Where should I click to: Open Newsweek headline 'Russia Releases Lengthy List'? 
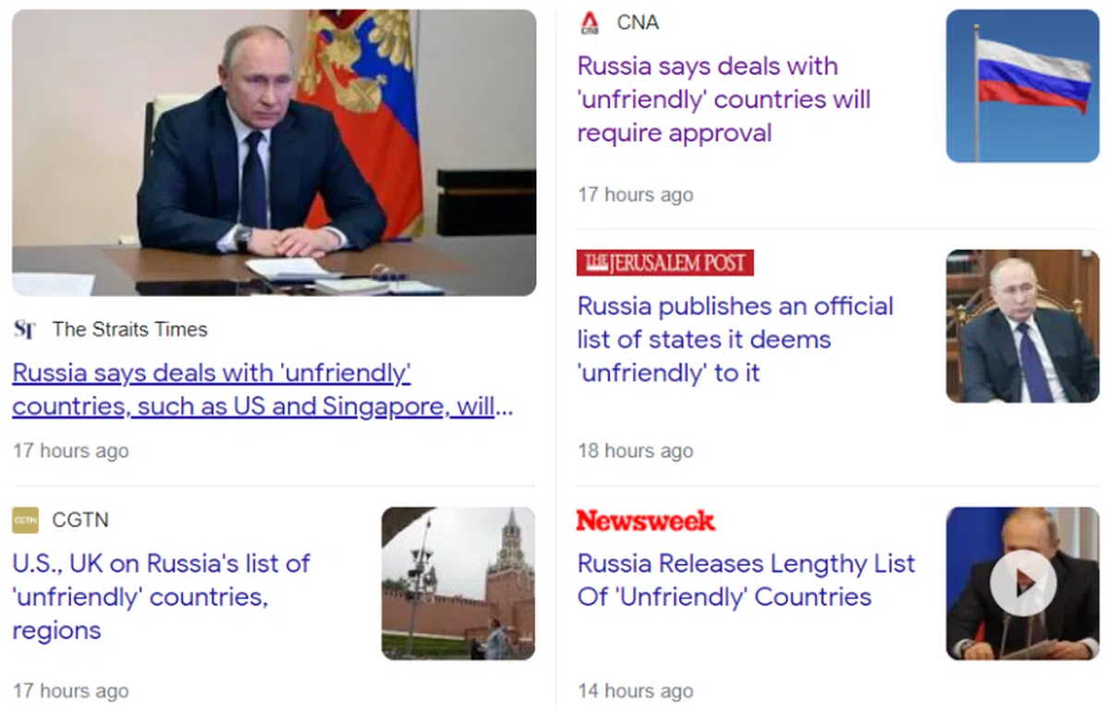(747, 580)
